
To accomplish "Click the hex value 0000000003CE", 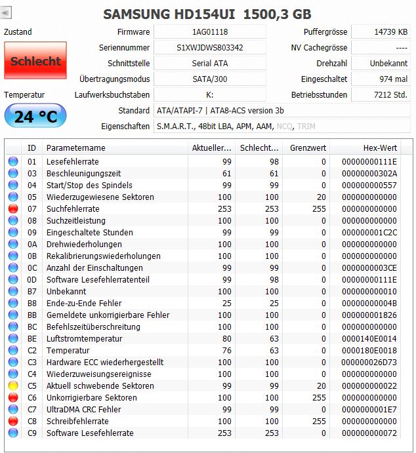I will [369, 268].
